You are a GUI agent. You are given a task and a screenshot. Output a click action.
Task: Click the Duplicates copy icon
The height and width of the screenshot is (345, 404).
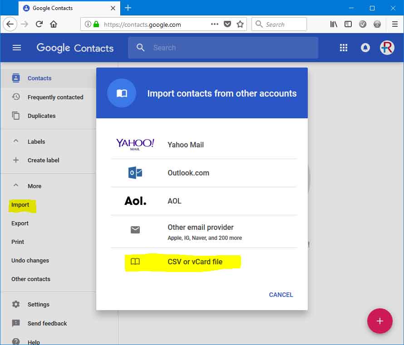(16, 116)
